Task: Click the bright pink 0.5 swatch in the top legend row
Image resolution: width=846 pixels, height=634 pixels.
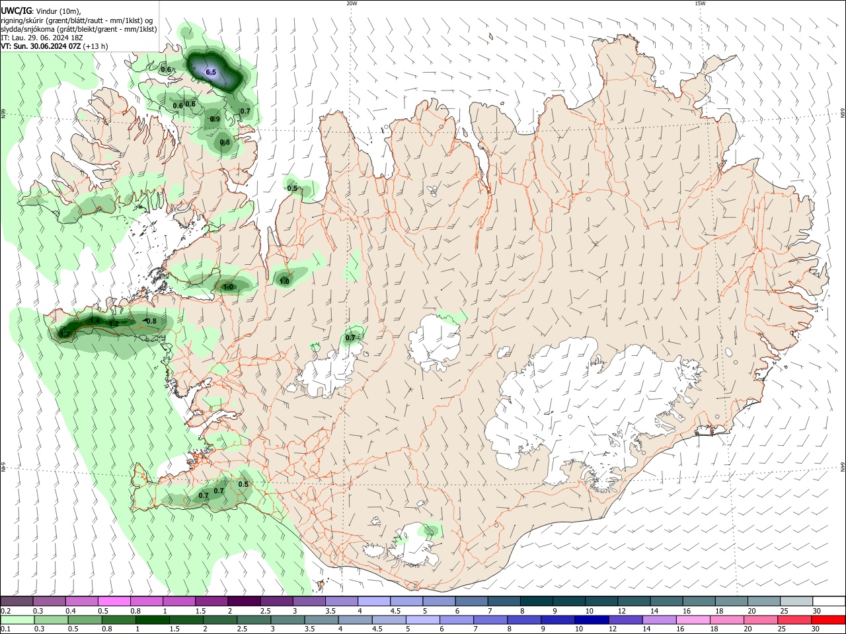Action: point(114,601)
